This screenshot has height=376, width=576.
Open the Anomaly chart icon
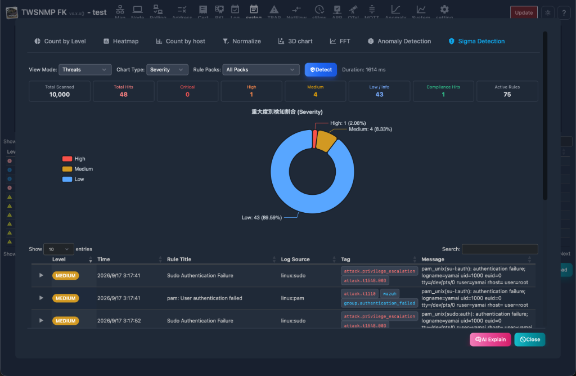(395, 11)
